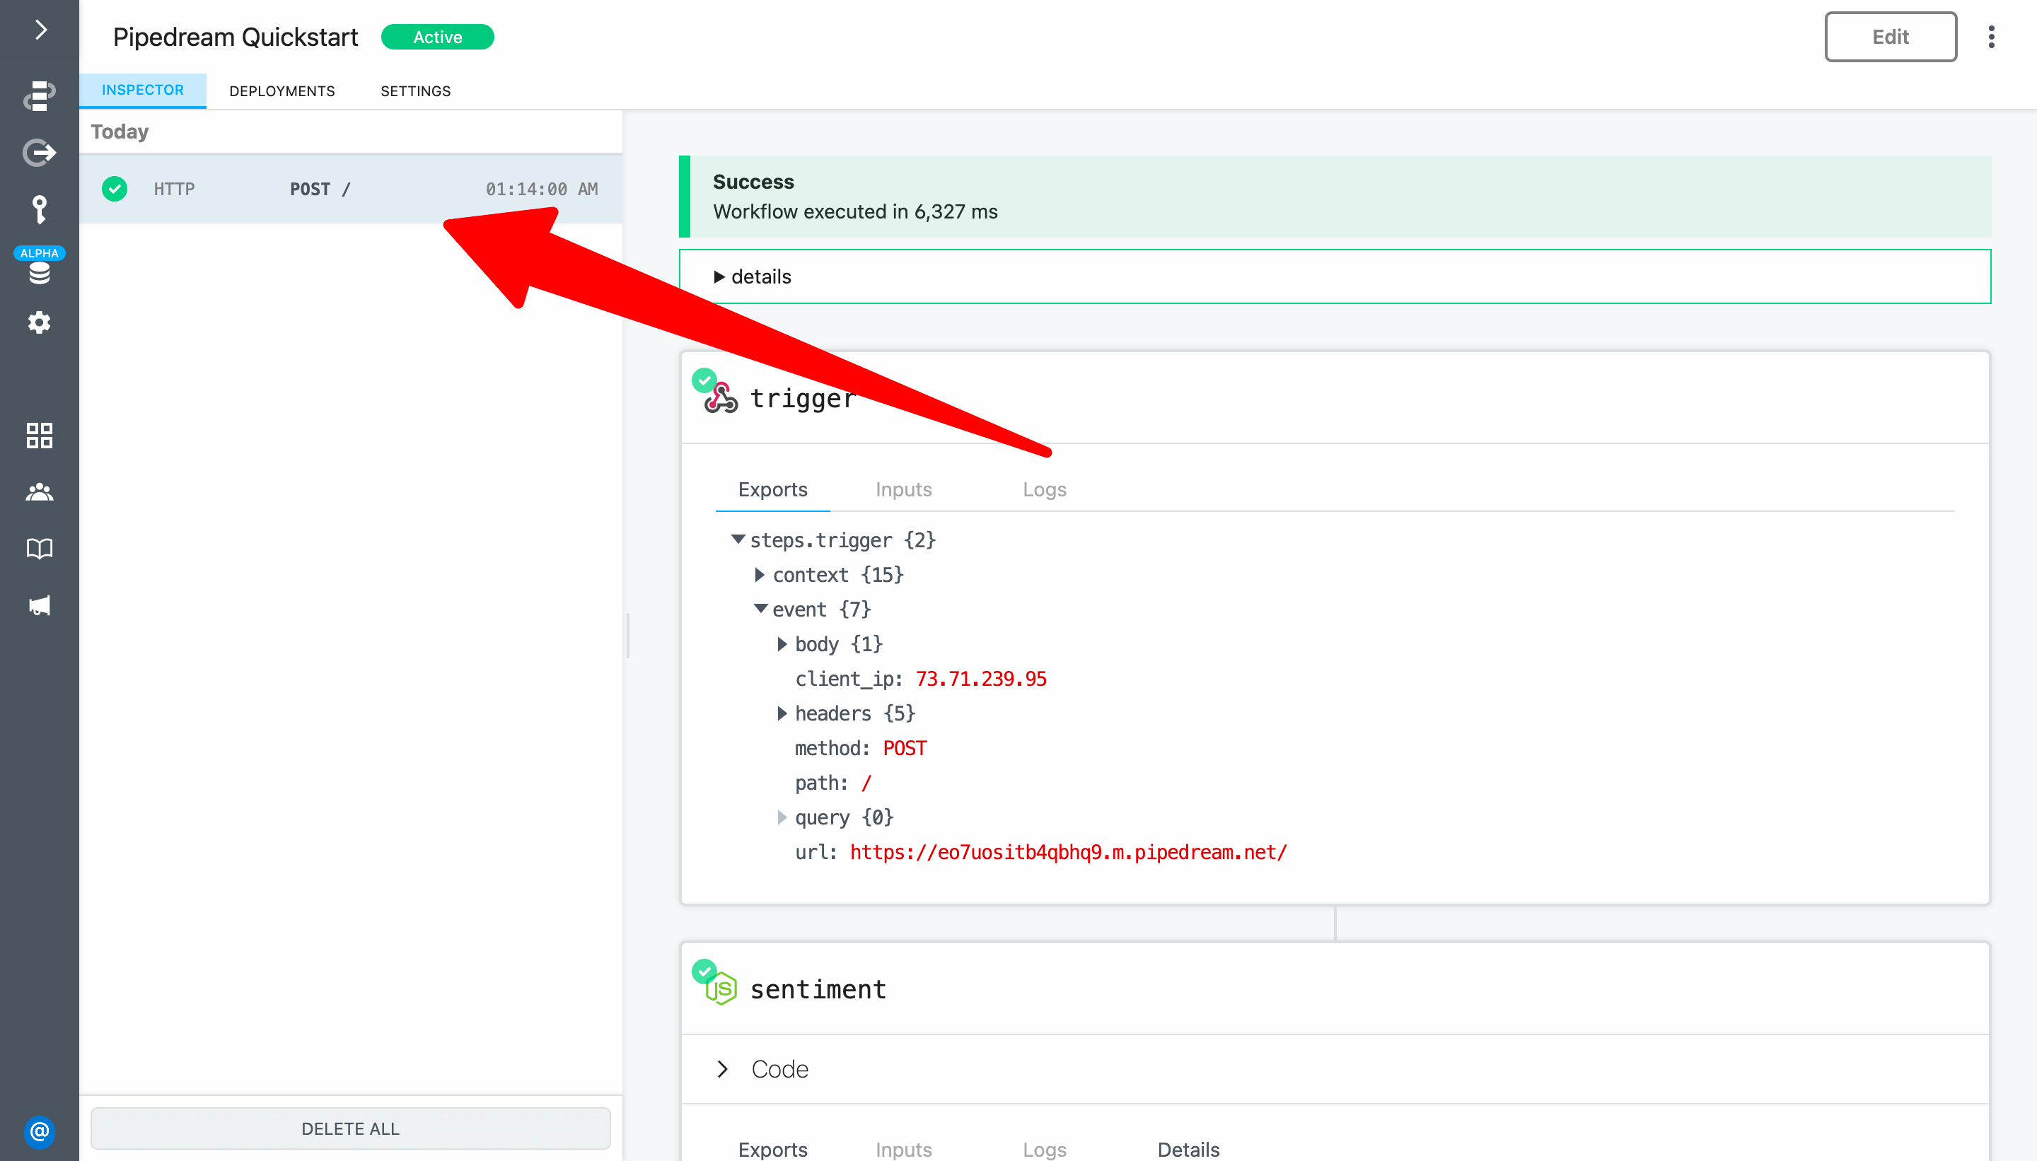Switch to the DEPLOYMENTS tab

[282, 91]
